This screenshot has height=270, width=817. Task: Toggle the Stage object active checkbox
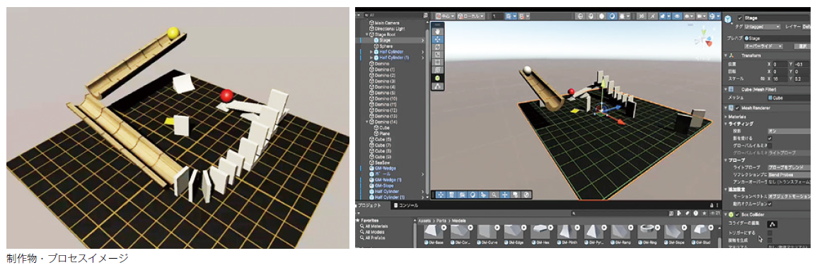tap(740, 18)
